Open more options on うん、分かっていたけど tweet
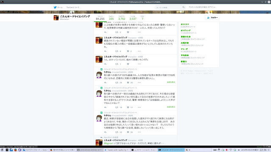Viewport: 271px width, 152px height. [x=139, y=64]
